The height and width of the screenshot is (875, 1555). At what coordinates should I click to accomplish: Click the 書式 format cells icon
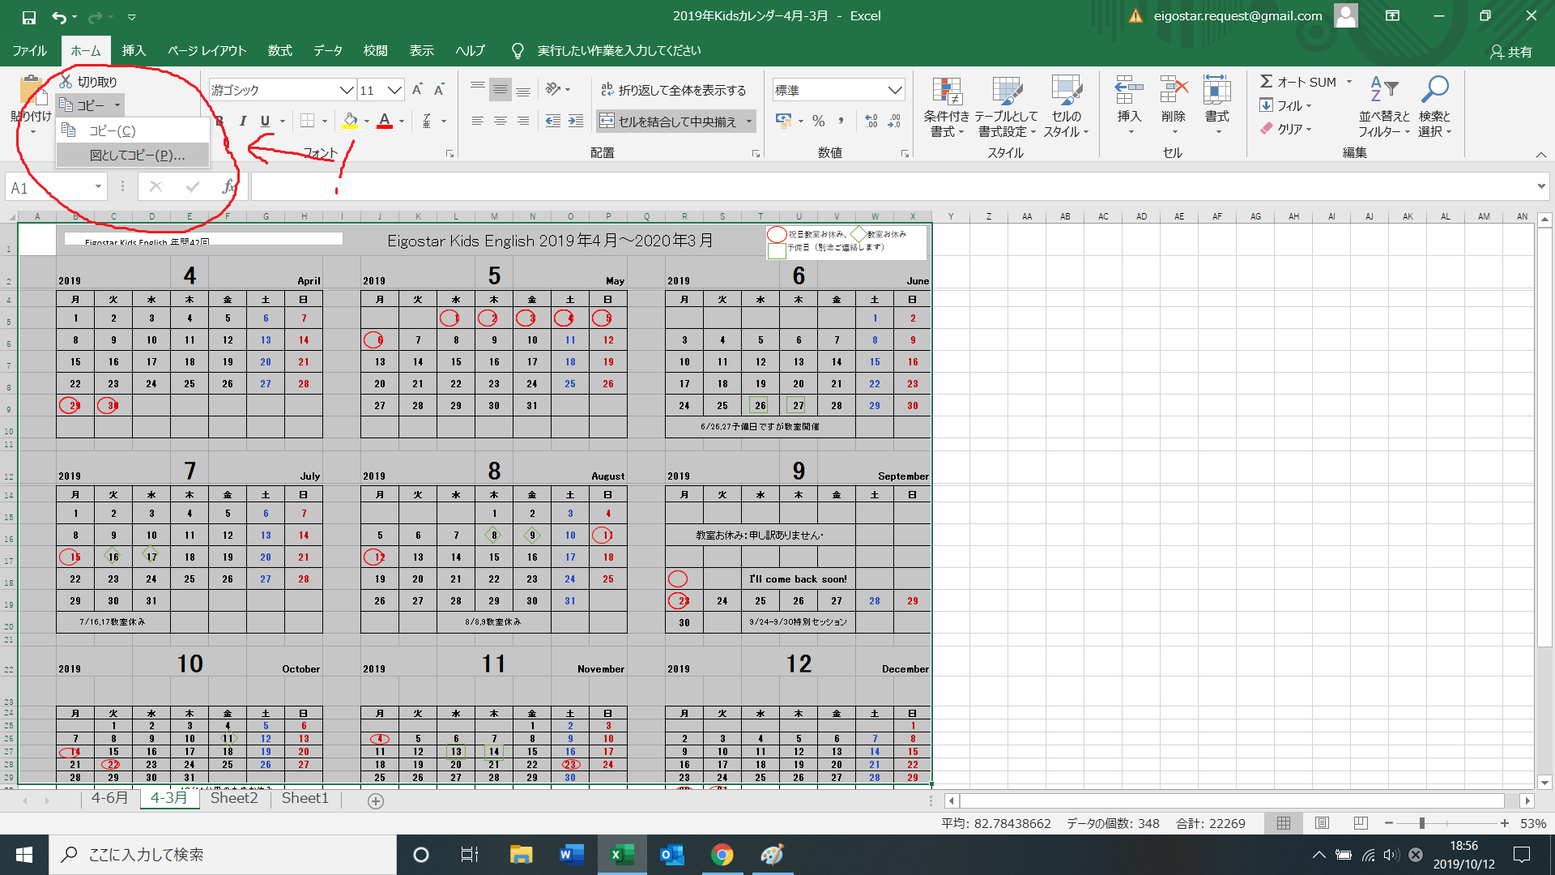(x=1217, y=91)
